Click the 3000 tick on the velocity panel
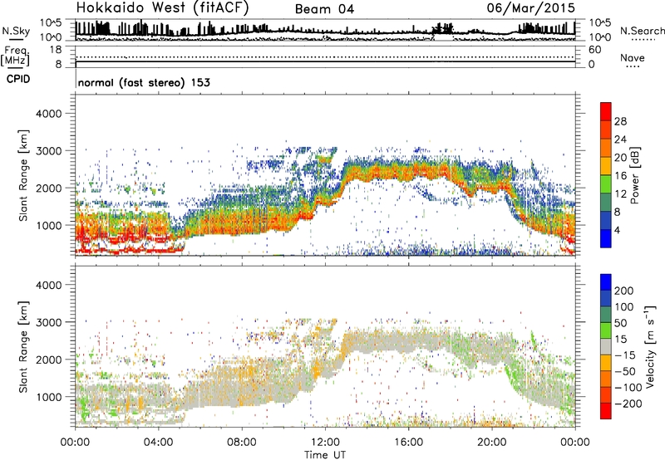The image size is (665, 460). pos(49,322)
